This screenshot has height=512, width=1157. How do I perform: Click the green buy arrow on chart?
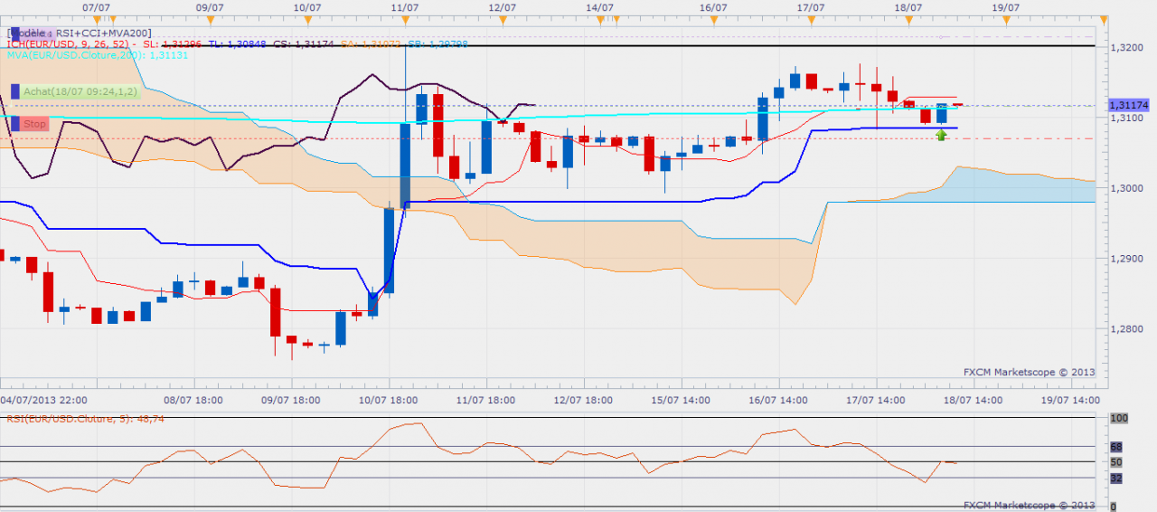tap(942, 135)
